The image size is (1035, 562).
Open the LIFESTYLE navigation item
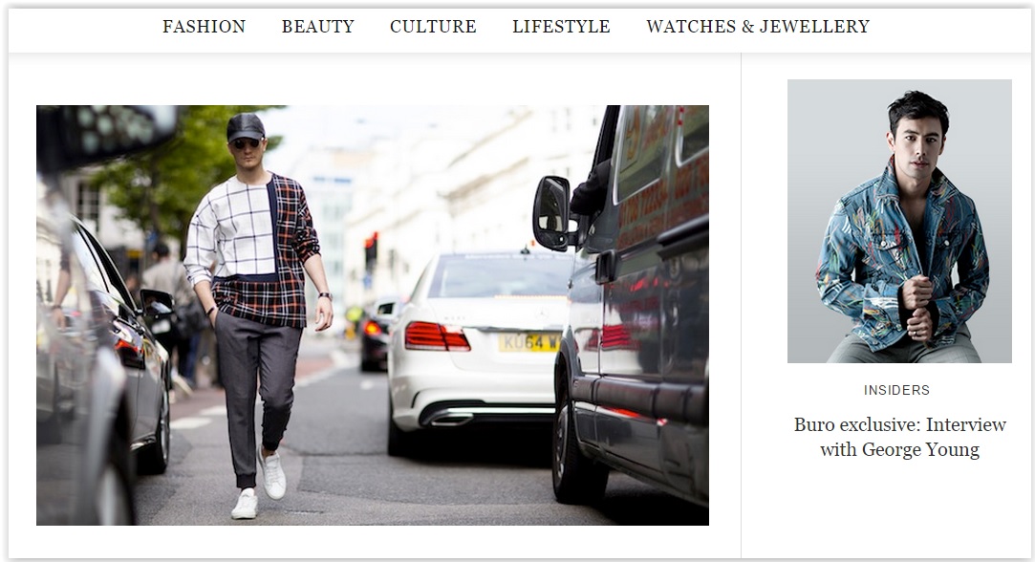pyautogui.click(x=561, y=27)
